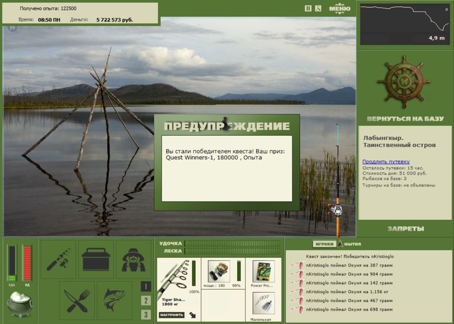
Task: Click the log entry Окуня на 142 грамм
Action: click(349, 283)
